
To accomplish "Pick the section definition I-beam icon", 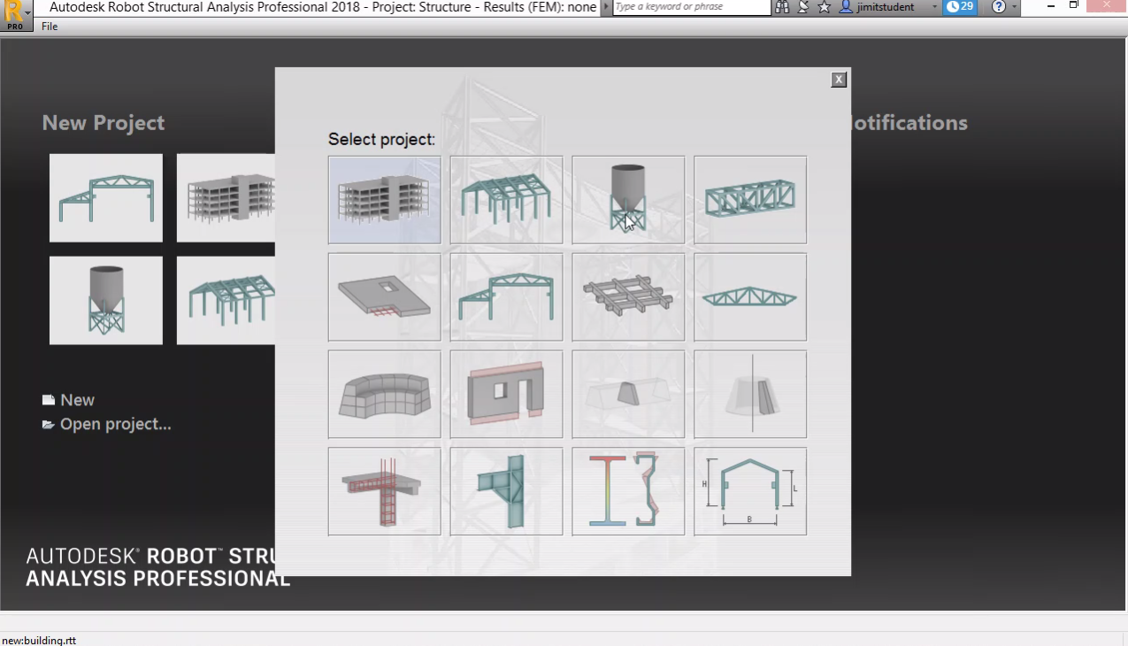I will [x=628, y=491].
